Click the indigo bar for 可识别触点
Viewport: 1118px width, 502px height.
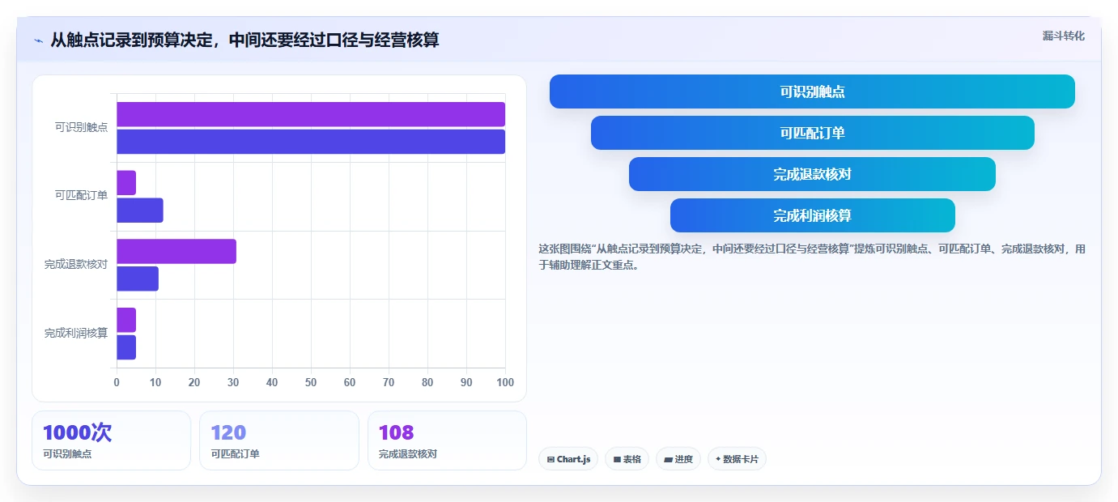[311, 142]
